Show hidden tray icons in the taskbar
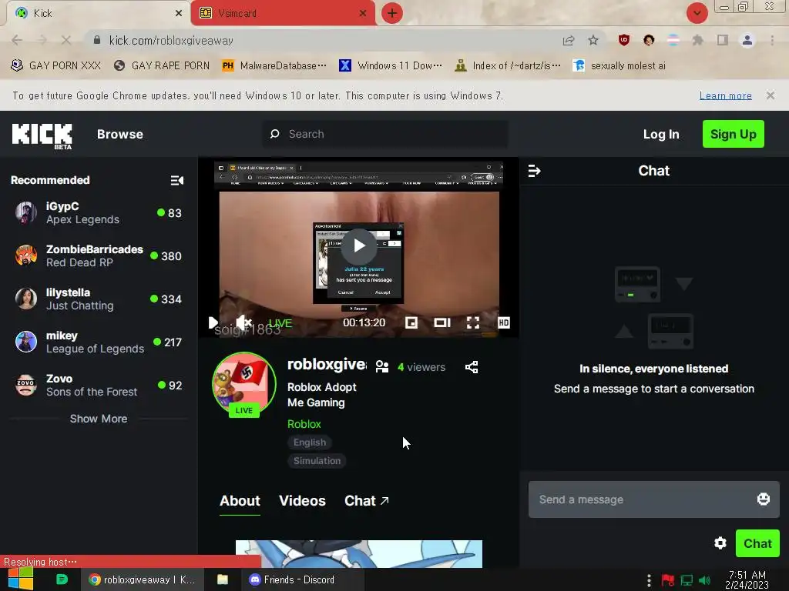789x591 pixels. pyautogui.click(x=649, y=580)
